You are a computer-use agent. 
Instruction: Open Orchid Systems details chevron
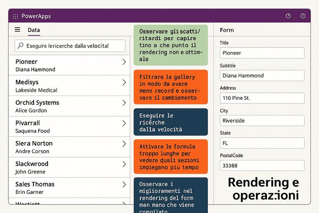click(x=124, y=103)
